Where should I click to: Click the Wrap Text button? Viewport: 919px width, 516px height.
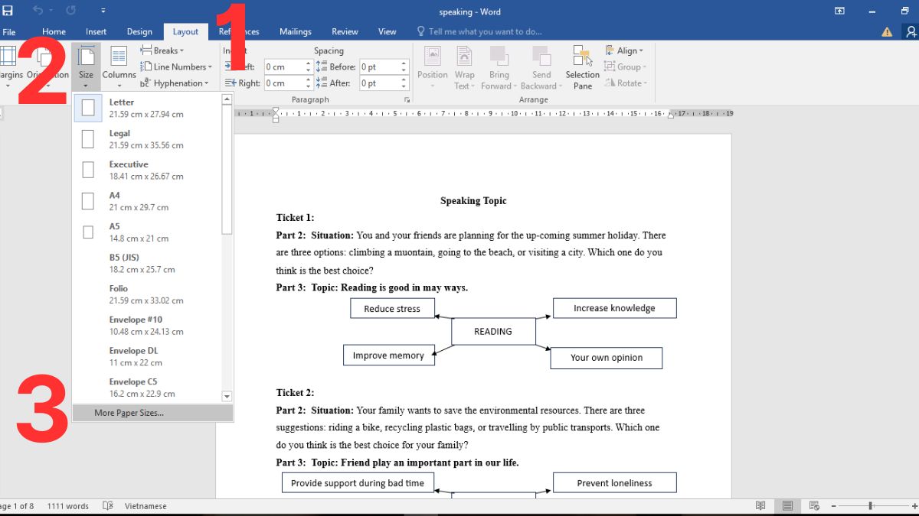[465, 67]
